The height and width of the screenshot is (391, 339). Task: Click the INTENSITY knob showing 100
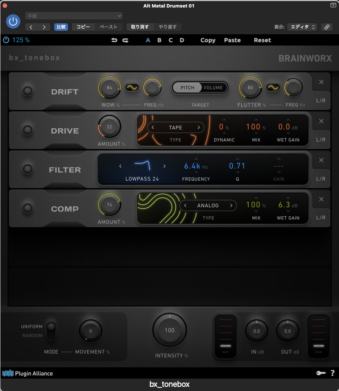[x=169, y=330]
